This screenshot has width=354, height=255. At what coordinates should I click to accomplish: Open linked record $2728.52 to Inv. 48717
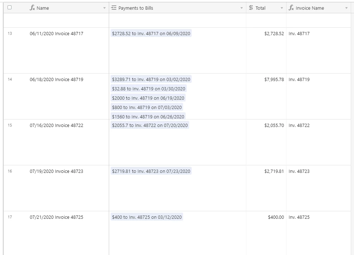pyautogui.click(x=151, y=33)
